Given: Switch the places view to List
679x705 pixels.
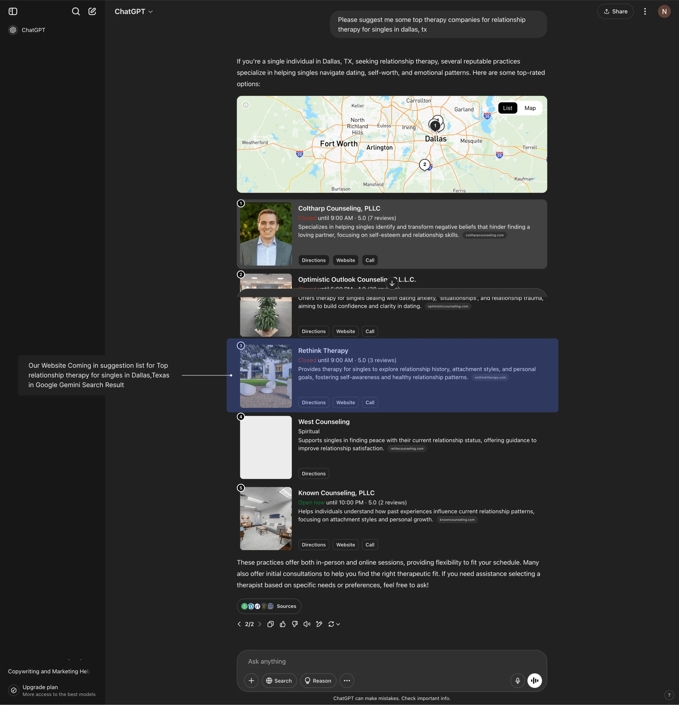Looking at the screenshot, I should point(508,108).
